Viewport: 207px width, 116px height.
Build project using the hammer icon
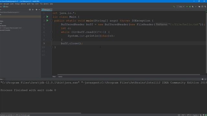coord(174,6)
